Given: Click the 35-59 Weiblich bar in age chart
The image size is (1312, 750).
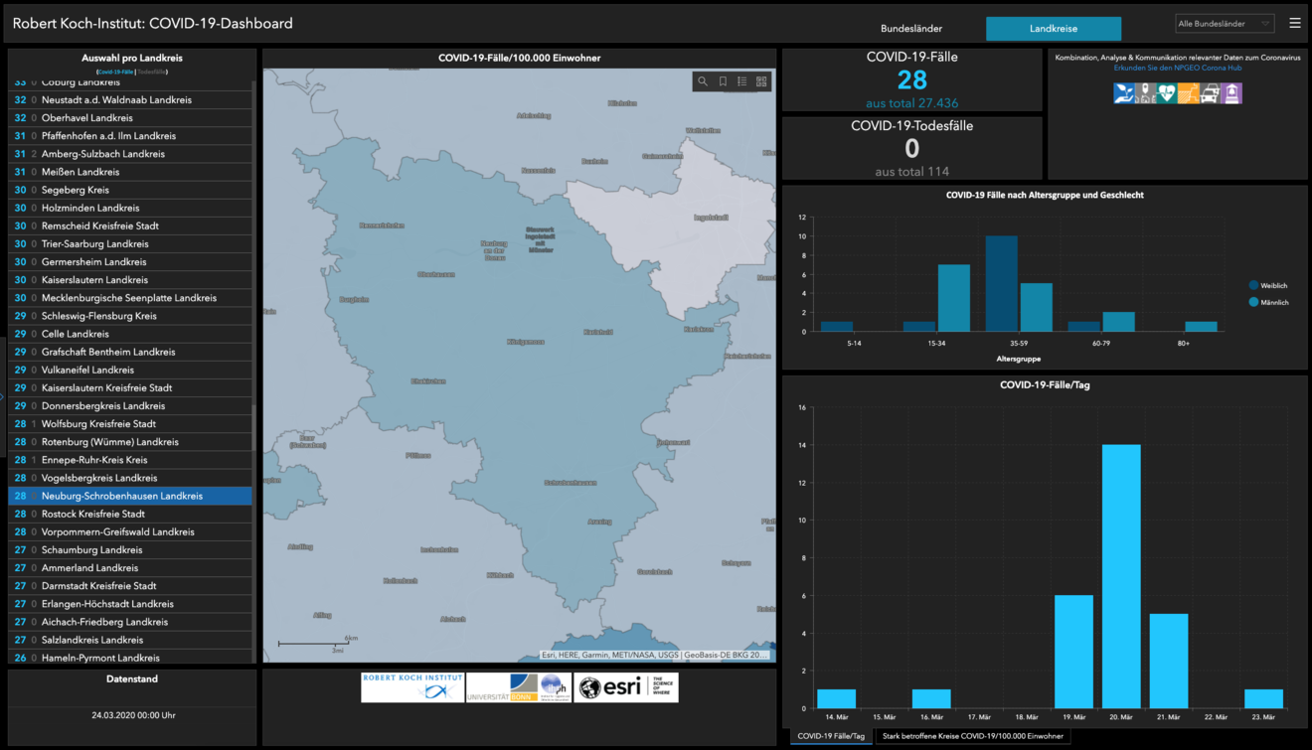Looking at the screenshot, I should (1001, 283).
